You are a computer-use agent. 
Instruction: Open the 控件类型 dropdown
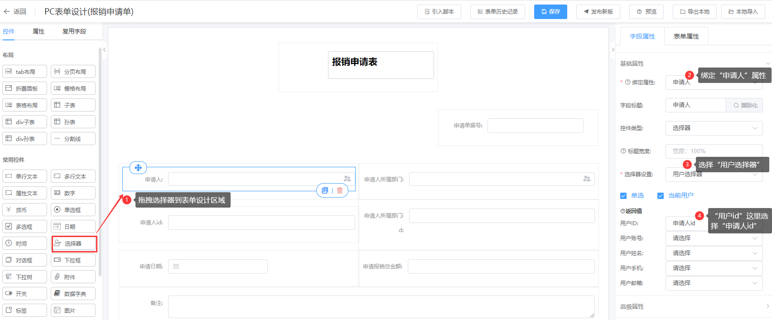pyautogui.click(x=714, y=128)
